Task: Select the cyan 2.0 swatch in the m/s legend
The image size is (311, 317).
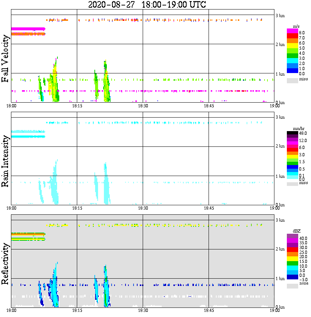Action: pos(292,61)
